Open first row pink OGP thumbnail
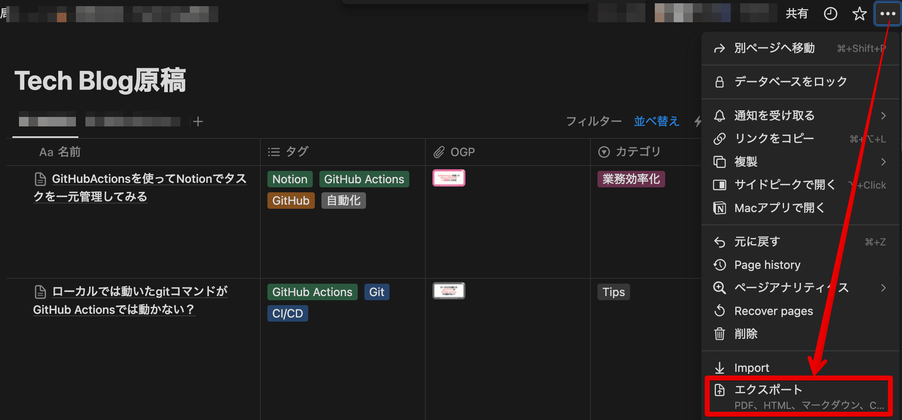Viewport: 902px width, 420px height. tap(449, 178)
